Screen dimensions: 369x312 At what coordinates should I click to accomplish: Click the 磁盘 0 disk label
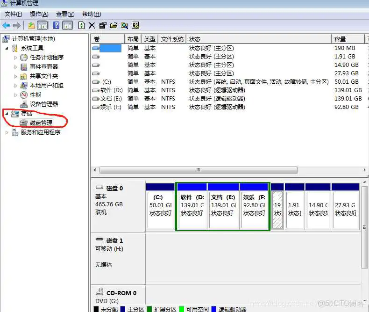click(x=114, y=189)
